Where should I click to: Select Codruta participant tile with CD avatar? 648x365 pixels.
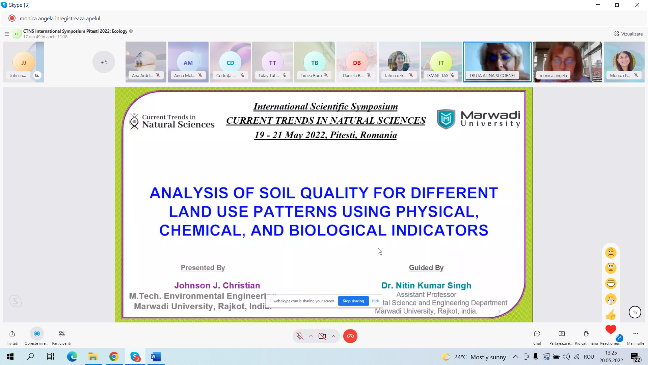230,62
